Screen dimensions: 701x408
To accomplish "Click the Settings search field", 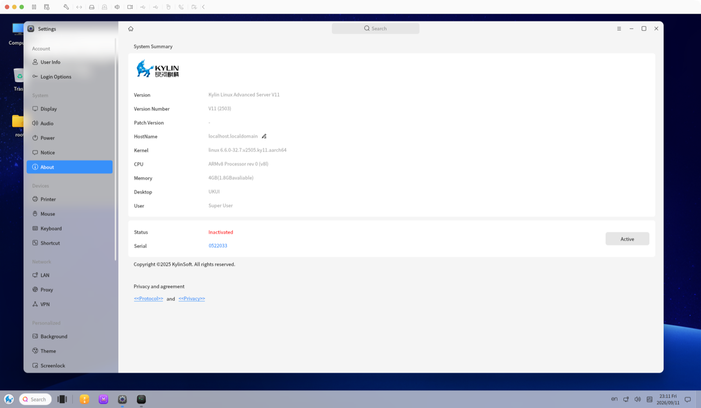I will pyautogui.click(x=375, y=28).
